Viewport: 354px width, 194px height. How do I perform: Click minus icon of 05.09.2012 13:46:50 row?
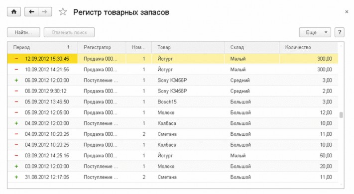point(16,102)
